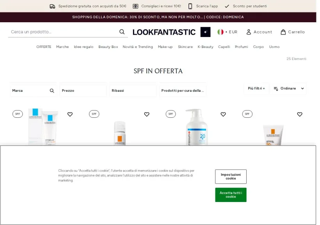Open the Make-up menu
The height and width of the screenshot is (225, 320).
pos(165,47)
